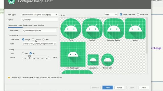This screenshot has height=91, width=163.
Task: Click the Legacy Icon preview
Action: tap(93, 60)
